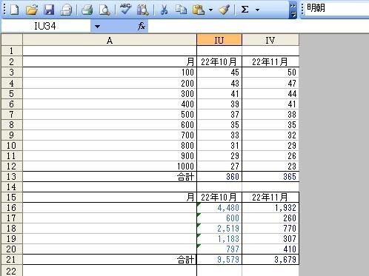The image size is (369, 276).
Task: Click cell showing 9,579
Action: [x=219, y=260]
